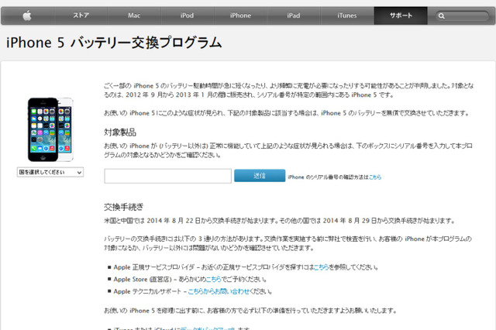Screen dimensions: 496x330
Task: Click the blue 送信 submit button
Action: click(260, 175)
